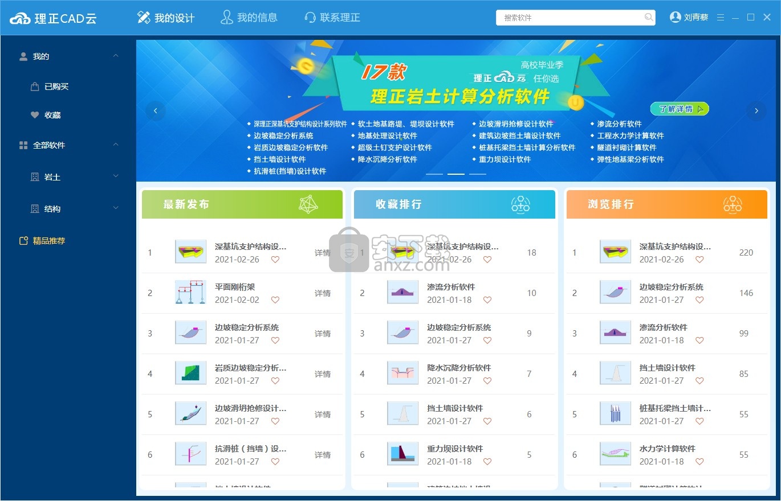The height and width of the screenshot is (501, 781).
Task: Click the 最新发布 header network icon
Action: 308,204
